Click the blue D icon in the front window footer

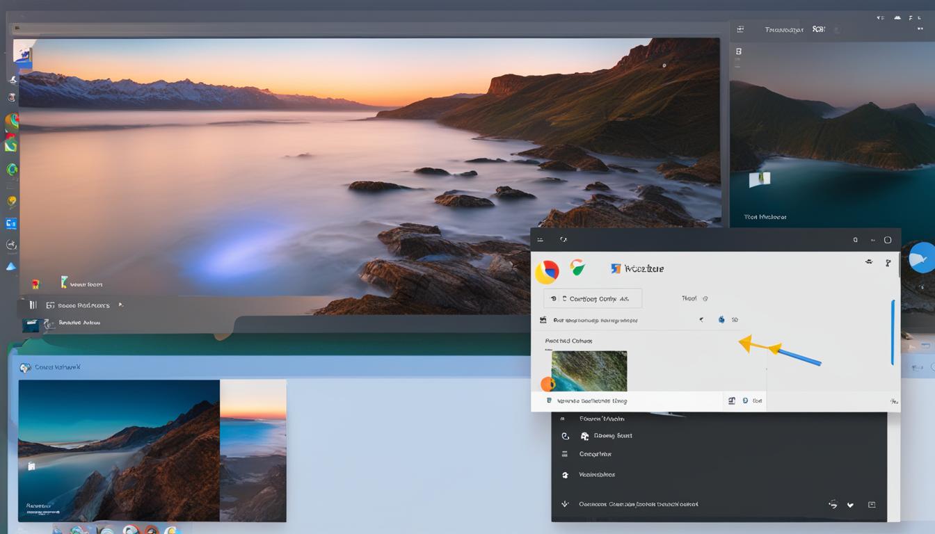click(745, 401)
